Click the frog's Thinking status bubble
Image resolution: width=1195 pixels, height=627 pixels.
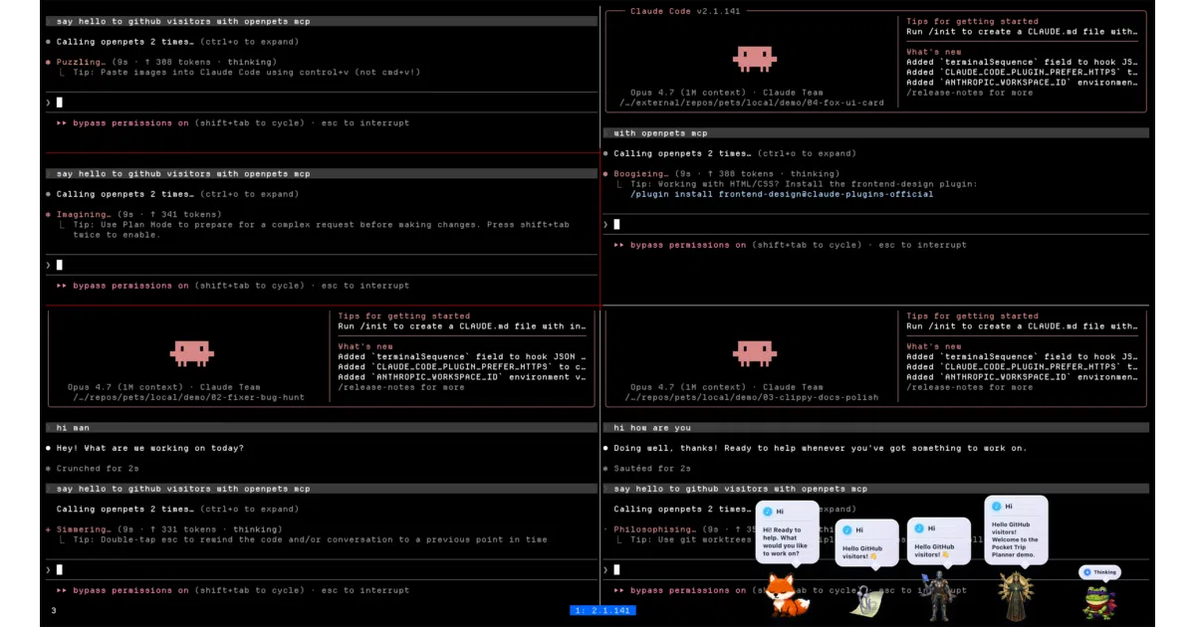tap(1100, 572)
